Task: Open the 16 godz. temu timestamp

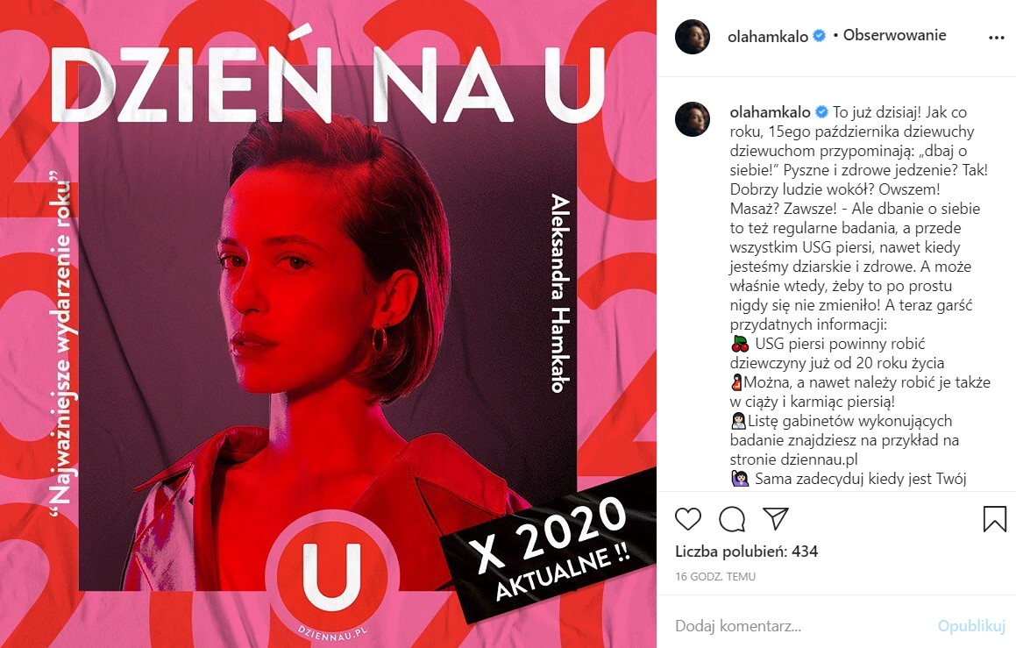Action: tap(715, 577)
